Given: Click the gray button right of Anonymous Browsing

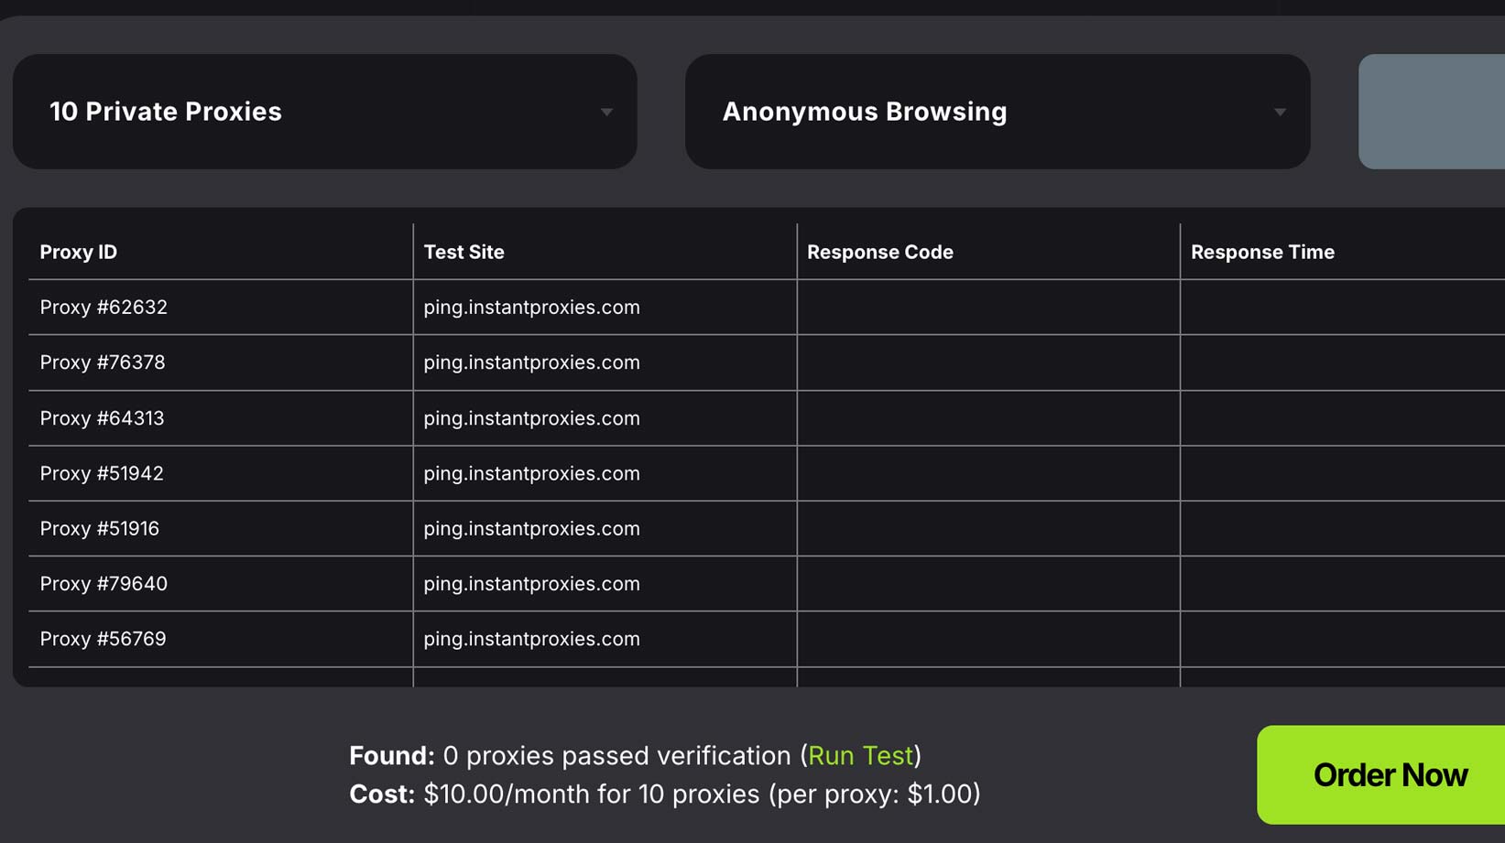Looking at the screenshot, I should click(x=1432, y=112).
